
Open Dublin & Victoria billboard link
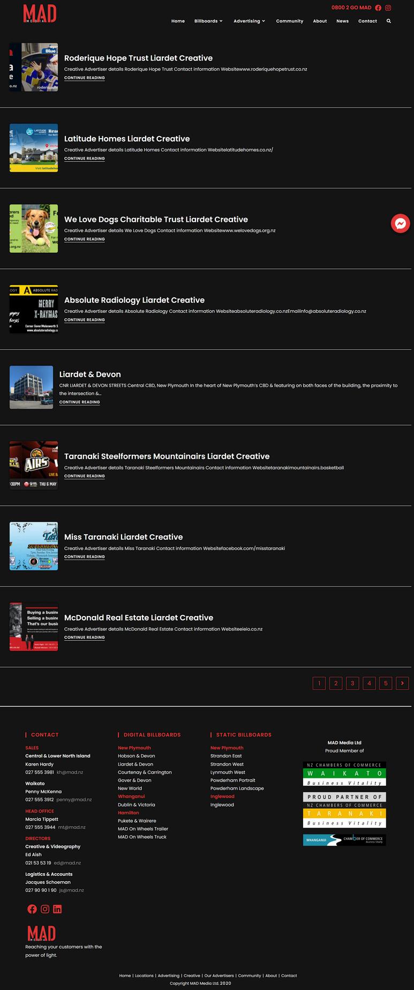coord(137,805)
